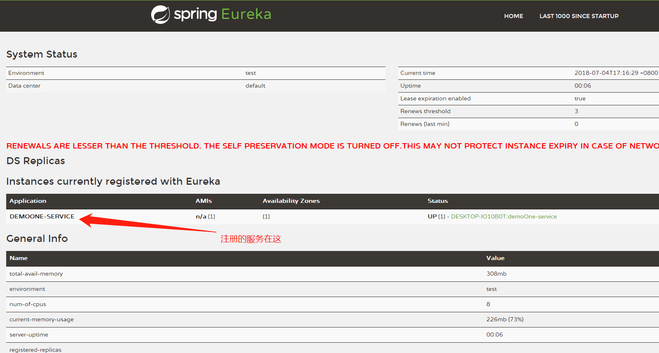Click the 'current-memory-usage' row name
The width and height of the screenshot is (659, 353).
[x=42, y=319]
